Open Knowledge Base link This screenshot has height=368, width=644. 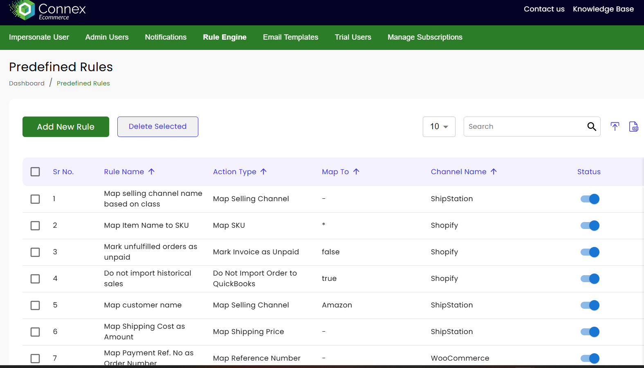pyautogui.click(x=603, y=9)
